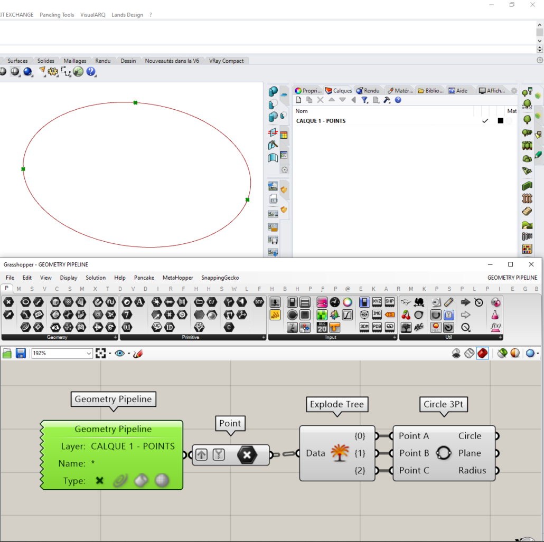Select the new layer icon in Calques panel

point(298,100)
